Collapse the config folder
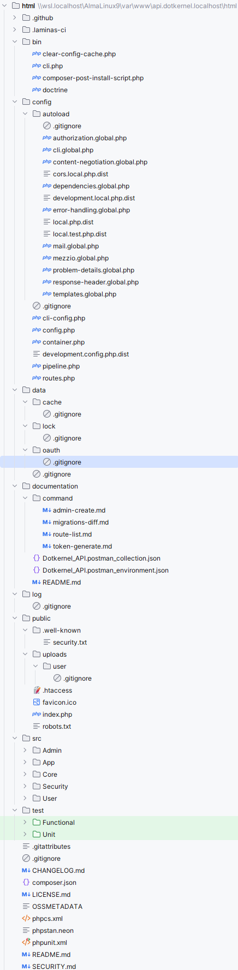 pyautogui.click(x=15, y=102)
